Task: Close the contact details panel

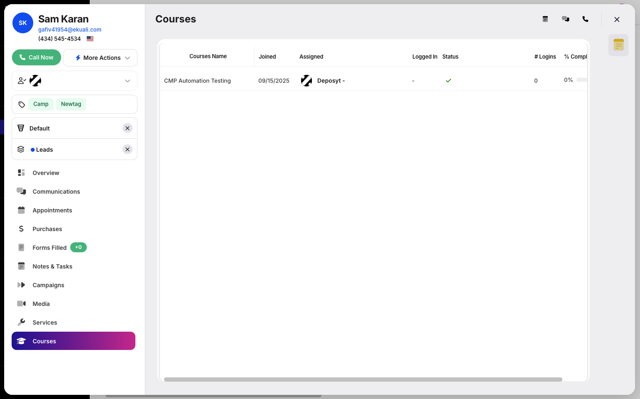Action: coord(617,20)
